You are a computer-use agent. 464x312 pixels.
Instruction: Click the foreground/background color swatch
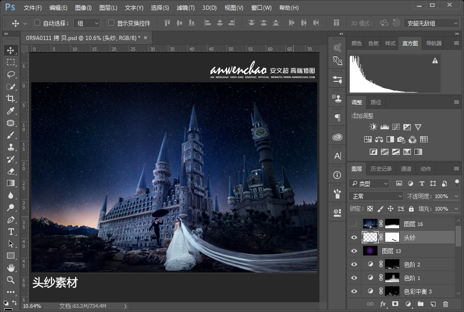pyautogui.click(x=8, y=308)
